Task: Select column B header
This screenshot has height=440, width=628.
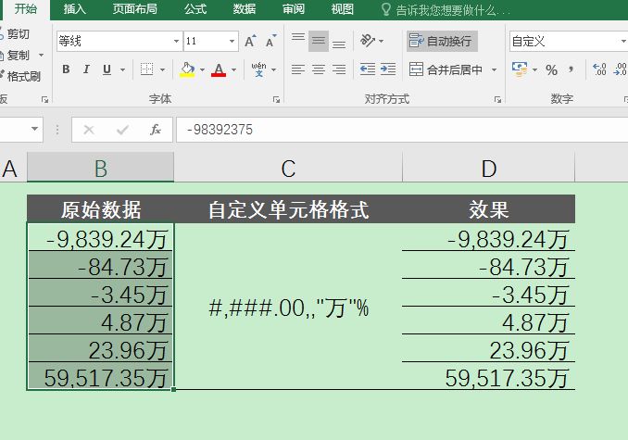Action: [x=101, y=168]
